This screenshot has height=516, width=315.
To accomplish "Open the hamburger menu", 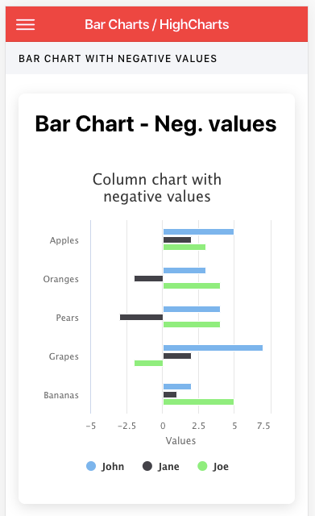I will pyautogui.click(x=25, y=25).
